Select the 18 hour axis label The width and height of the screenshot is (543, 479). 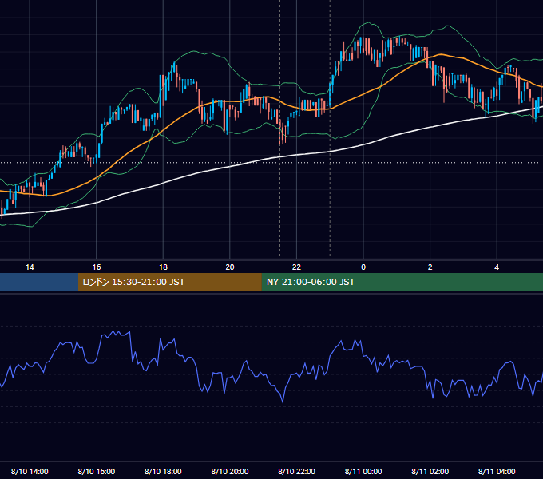[163, 267]
